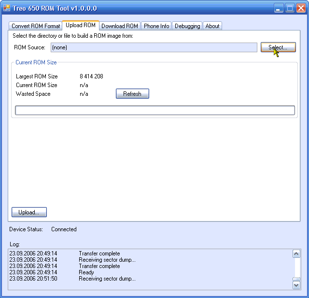The image size is (309, 298).
Task: Maximize the Treo 650 ROM Tool window
Action: tap(290, 8)
